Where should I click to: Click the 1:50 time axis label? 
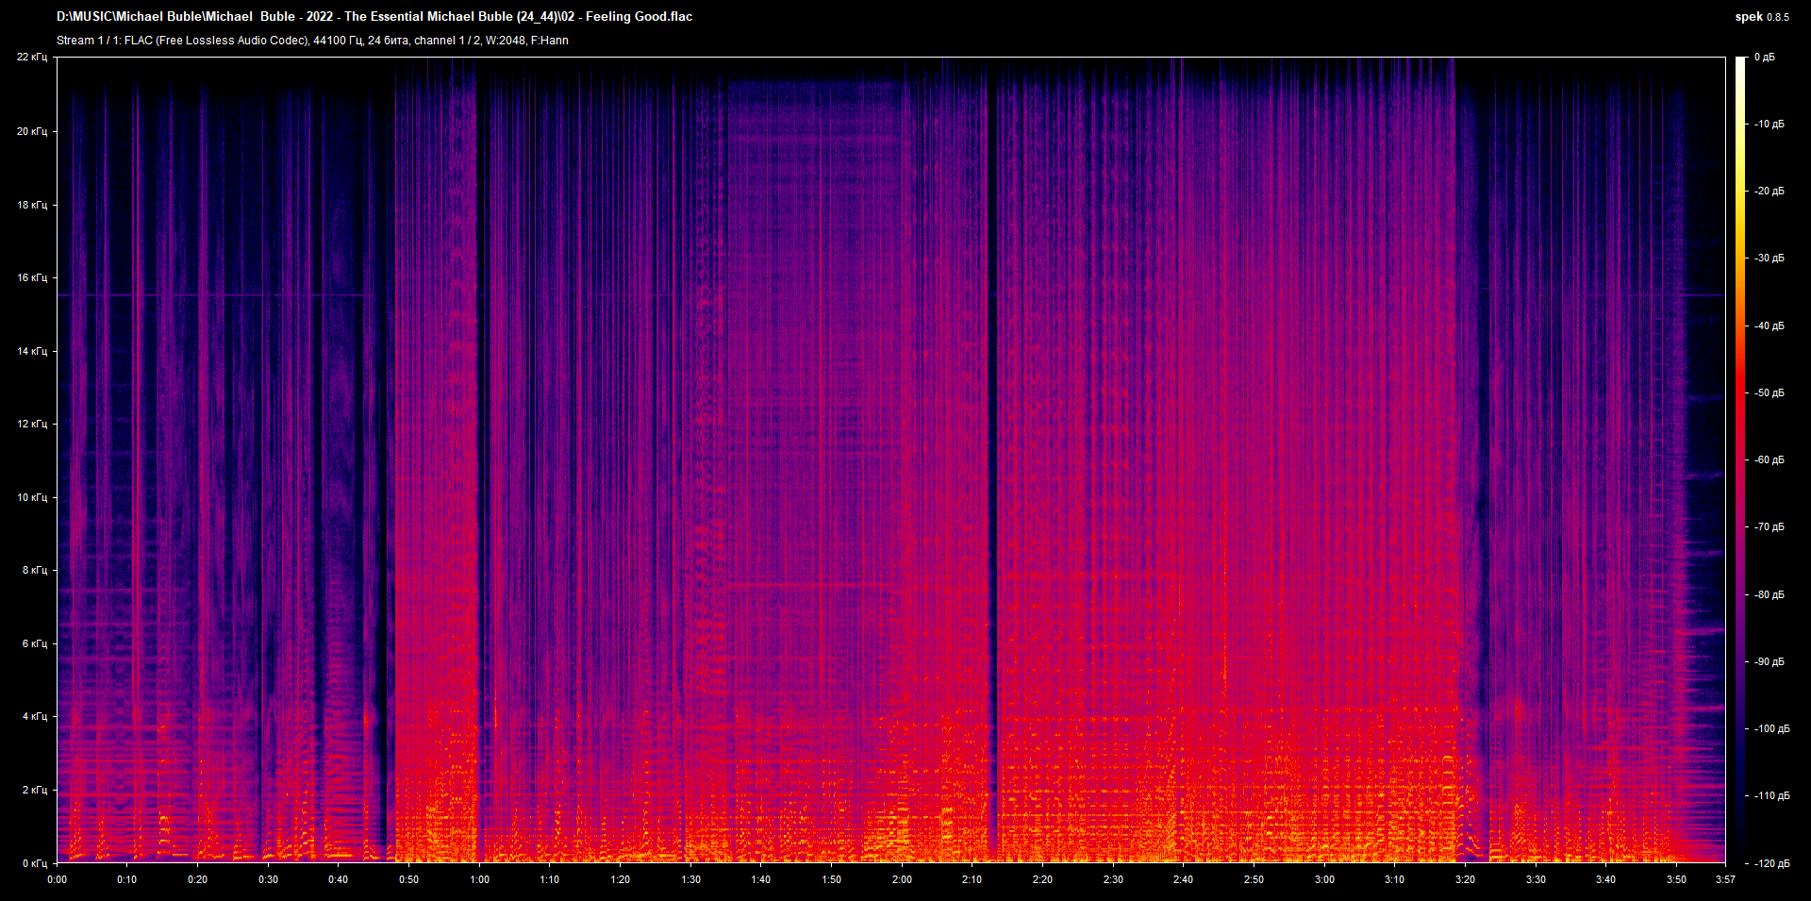[832, 879]
